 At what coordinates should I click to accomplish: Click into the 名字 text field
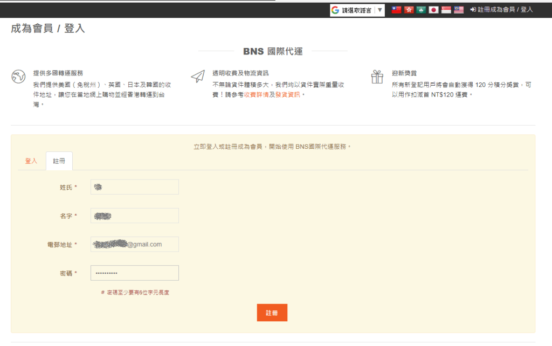(135, 216)
